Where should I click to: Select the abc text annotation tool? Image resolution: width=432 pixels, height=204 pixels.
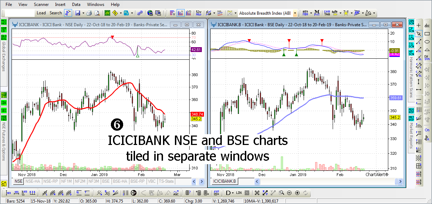[427, 25]
